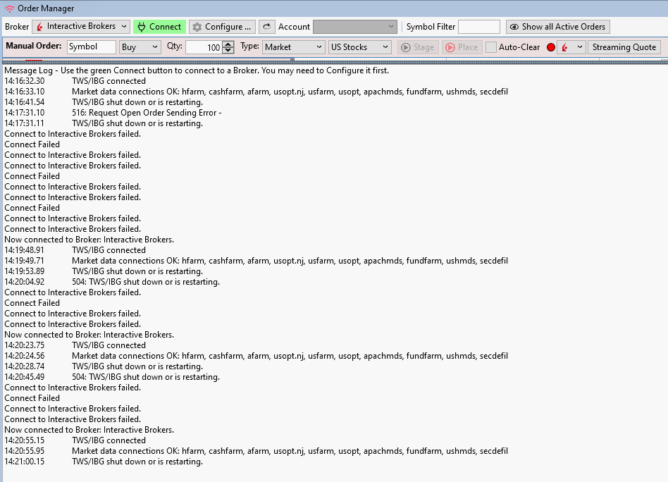The height and width of the screenshot is (482, 668).
Task: Toggle the Auto-Clear checkbox
Action: (491, 47)
